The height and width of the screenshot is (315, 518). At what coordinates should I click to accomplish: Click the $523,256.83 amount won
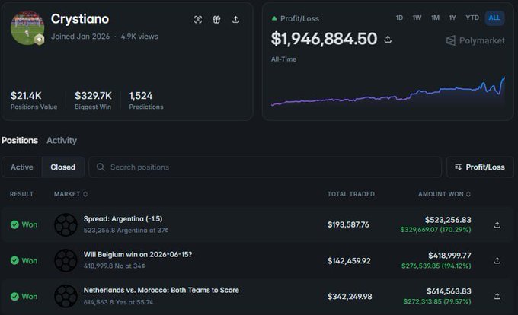pos(448,220)
